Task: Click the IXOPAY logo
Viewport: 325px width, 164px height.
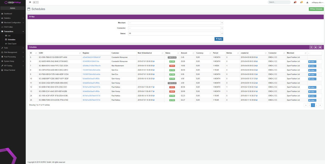Action: tap(13, 2)
